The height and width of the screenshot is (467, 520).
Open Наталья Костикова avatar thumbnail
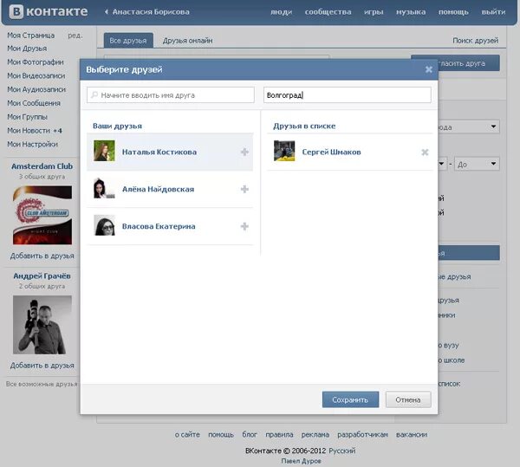[x=104, y=151]
